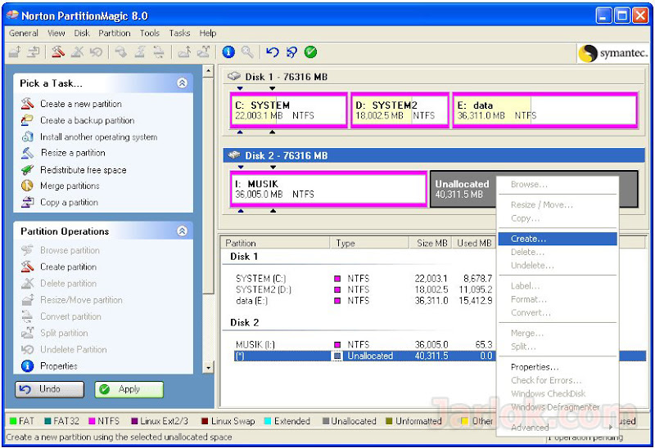Viewport: 655px width, 448px height.
Task: Click the Type column header
Action: [369, 243]
